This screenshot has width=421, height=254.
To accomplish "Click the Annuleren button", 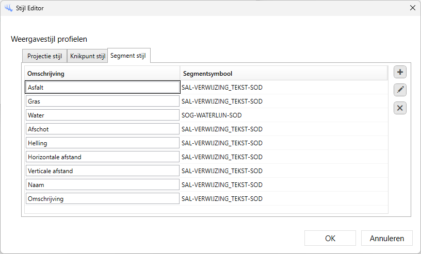I will [x=387, y=238].
